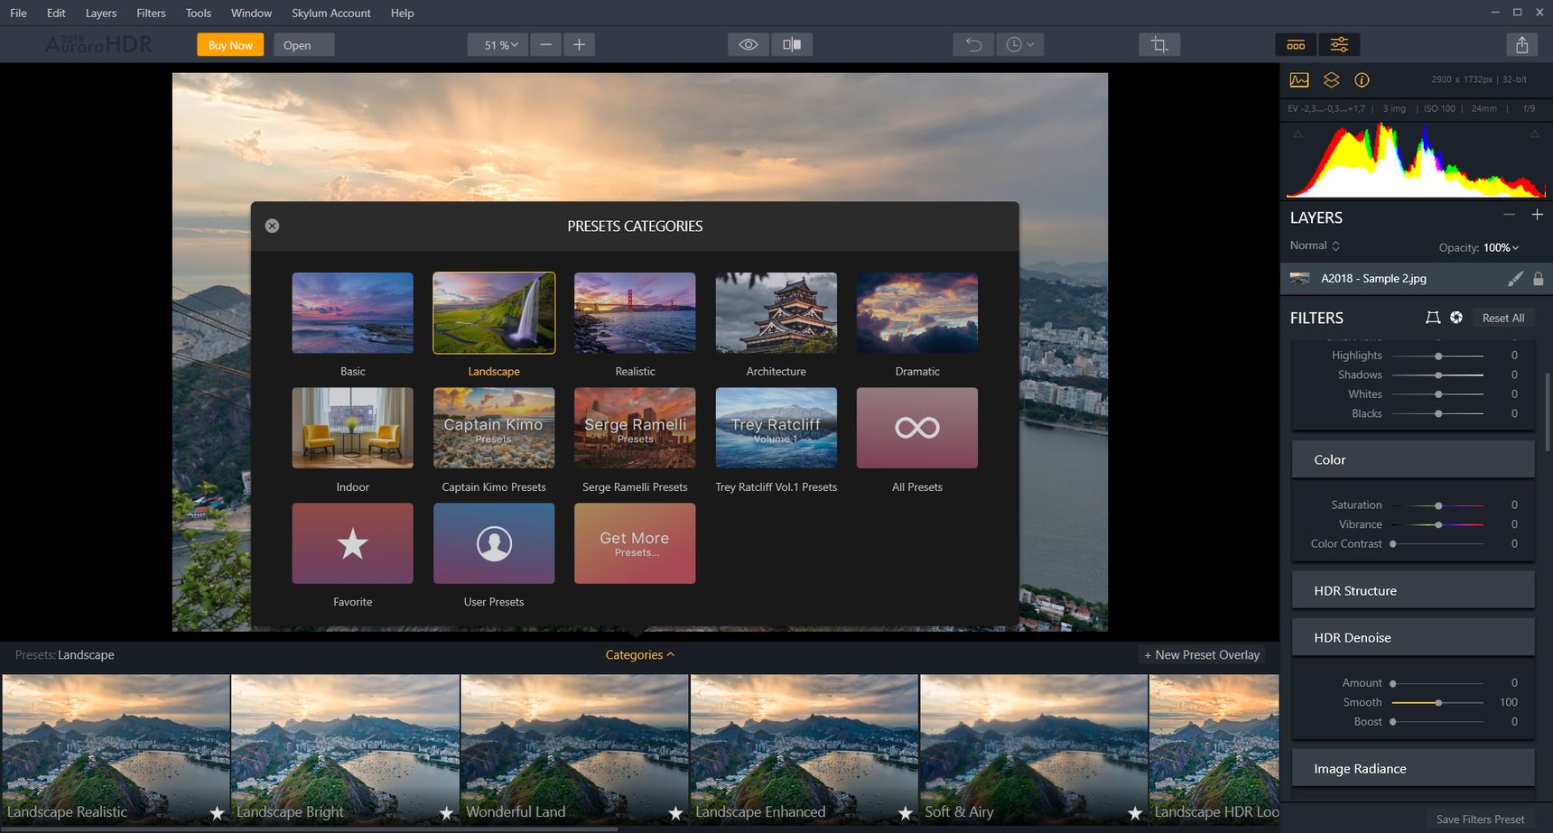Expand the Image Radiance filter section

(x=1413, y=768)
